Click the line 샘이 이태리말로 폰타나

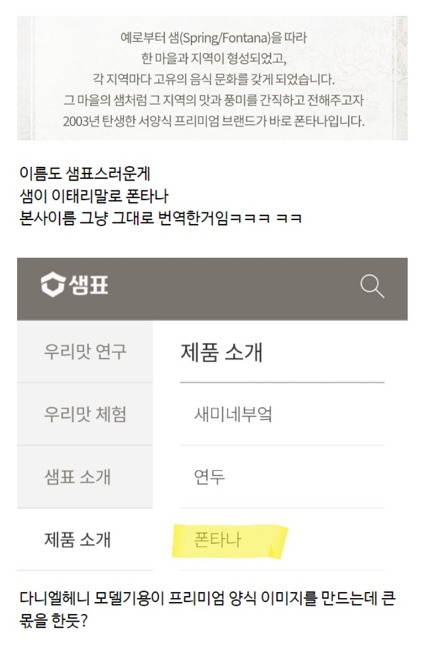[94, 196]
